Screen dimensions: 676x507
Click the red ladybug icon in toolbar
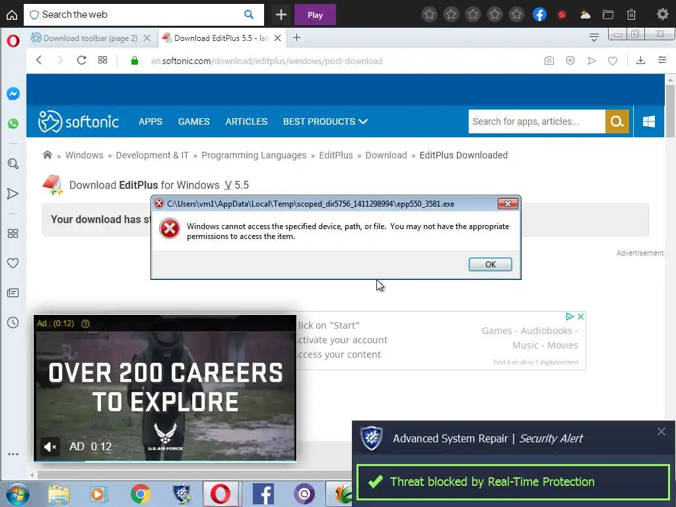562,15
